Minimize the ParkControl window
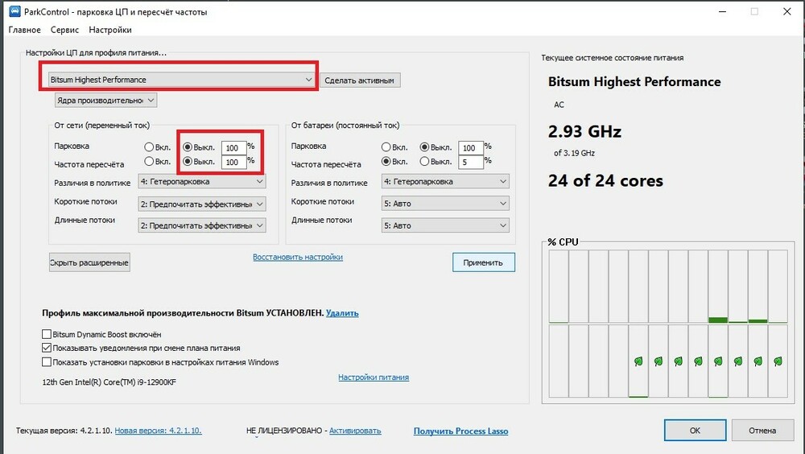805x454 pixels. pos(722,11)
